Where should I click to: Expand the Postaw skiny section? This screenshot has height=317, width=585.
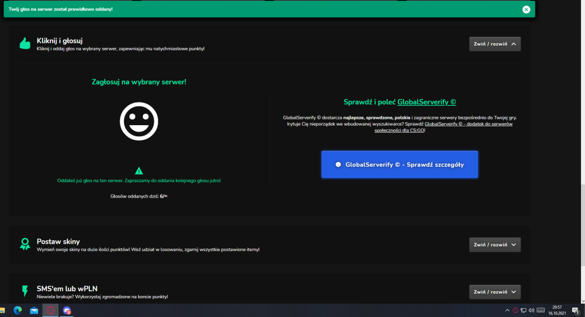coord(495,244)
